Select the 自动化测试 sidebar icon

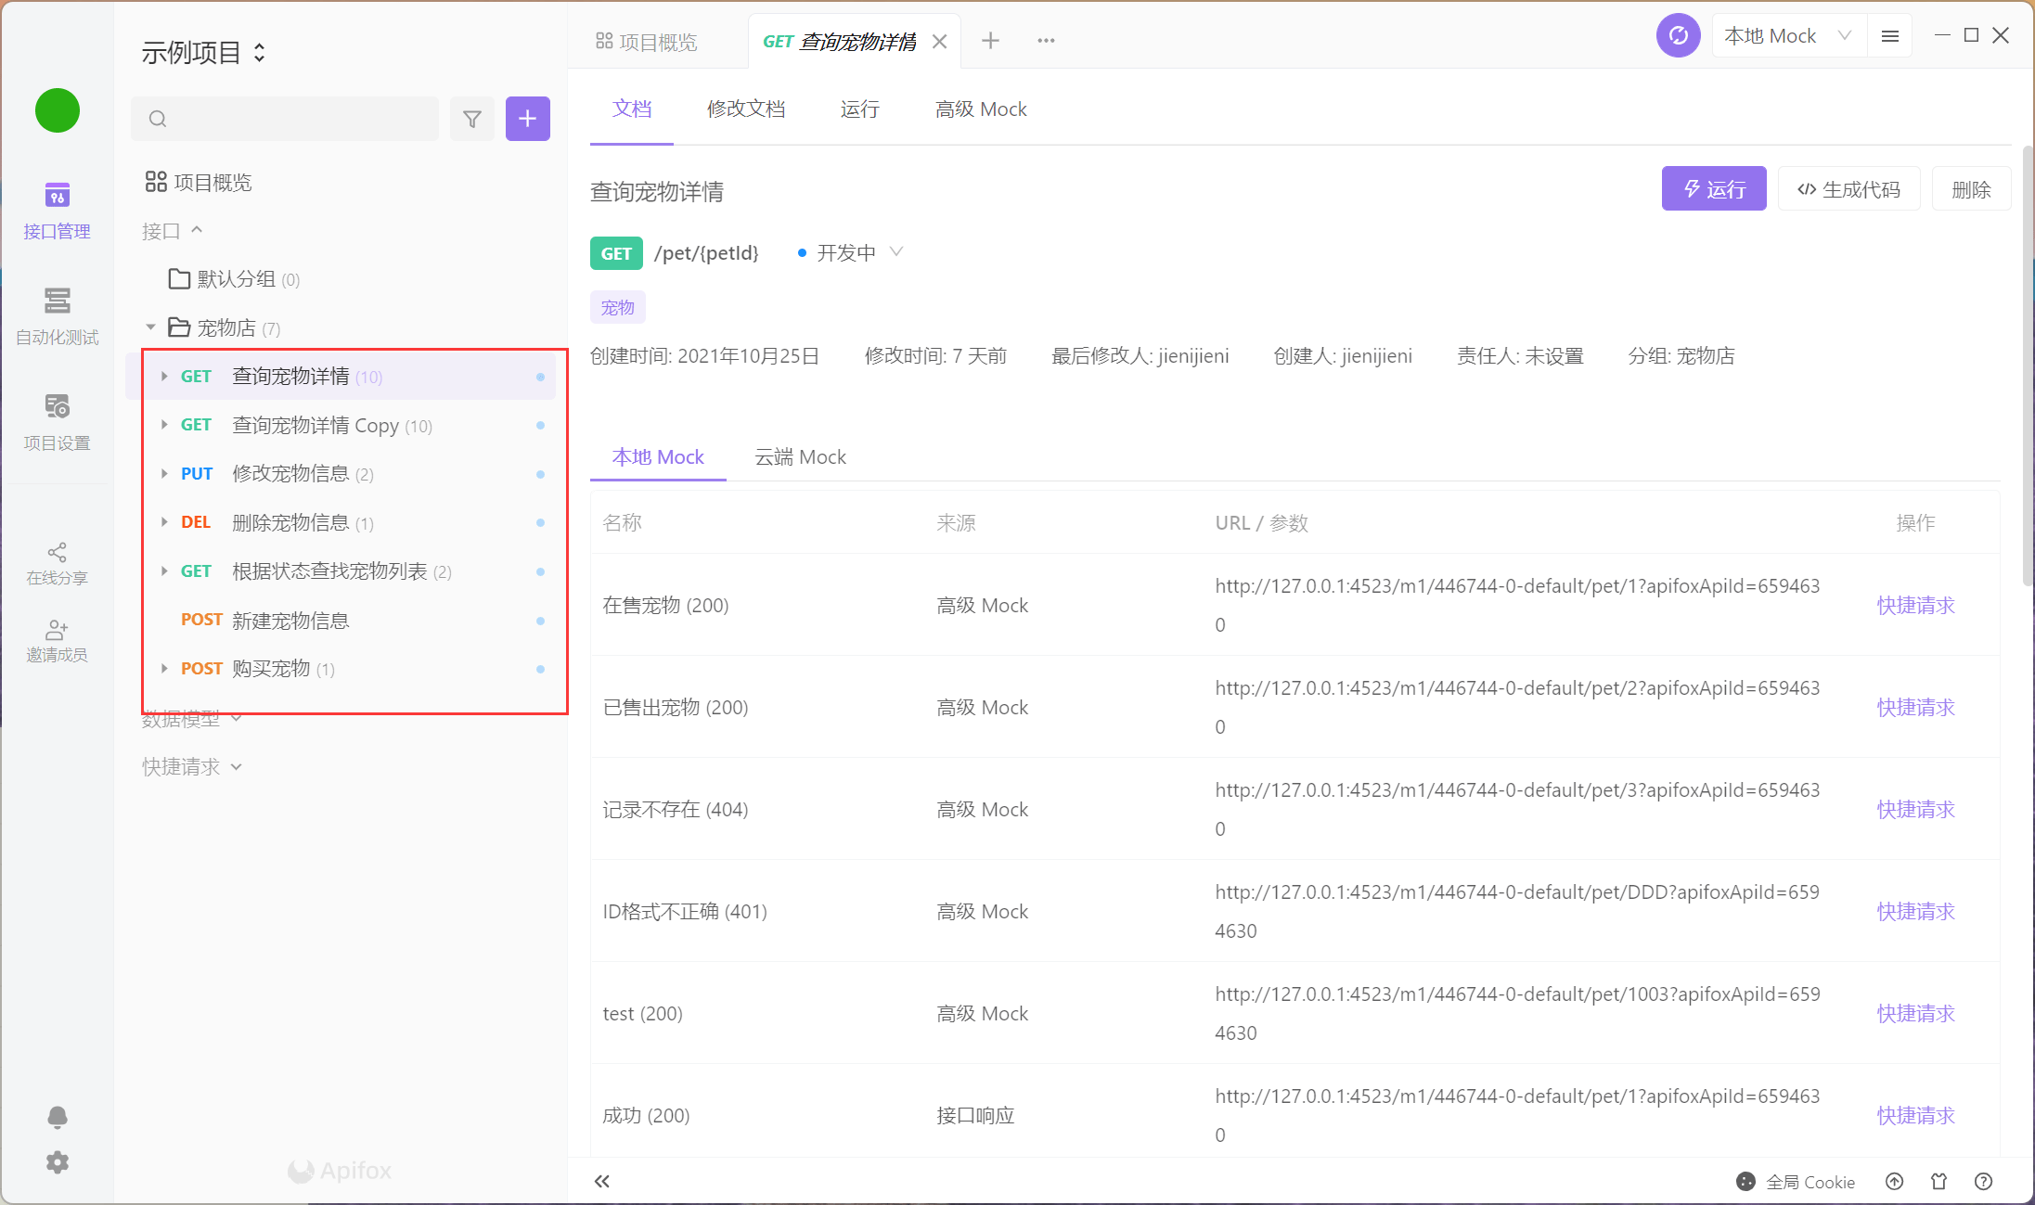[x=57, y=315]
